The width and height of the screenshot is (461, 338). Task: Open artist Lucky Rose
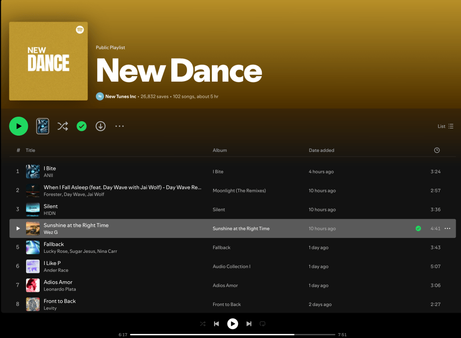(55, 251)
